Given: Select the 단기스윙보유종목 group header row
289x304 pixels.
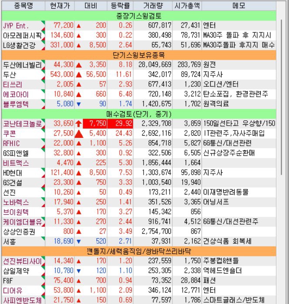Looking at the screenshot, I should (x=139, y=55).
